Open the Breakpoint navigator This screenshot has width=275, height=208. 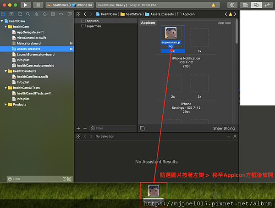[x=61, y=14]
